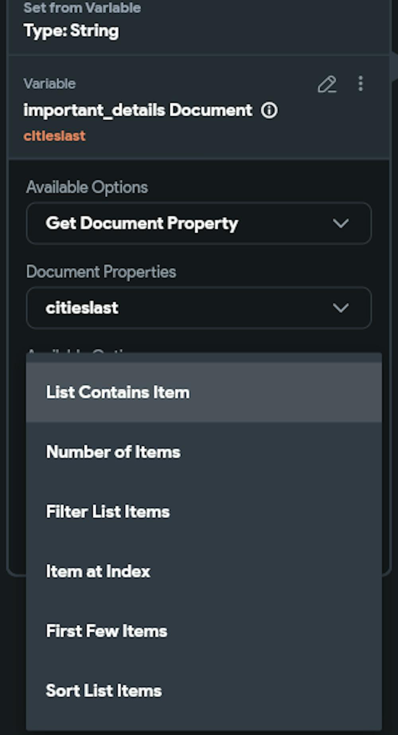This screenshot has height=735, width=398.
Task: Select List Contains Item option
Action: (x=118, y=392)
